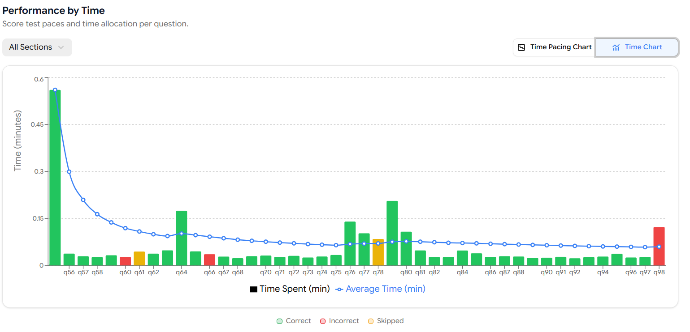Switch to the Time Pacing Chart tab
Screen dimensions: 690x332
click(554, 47)
